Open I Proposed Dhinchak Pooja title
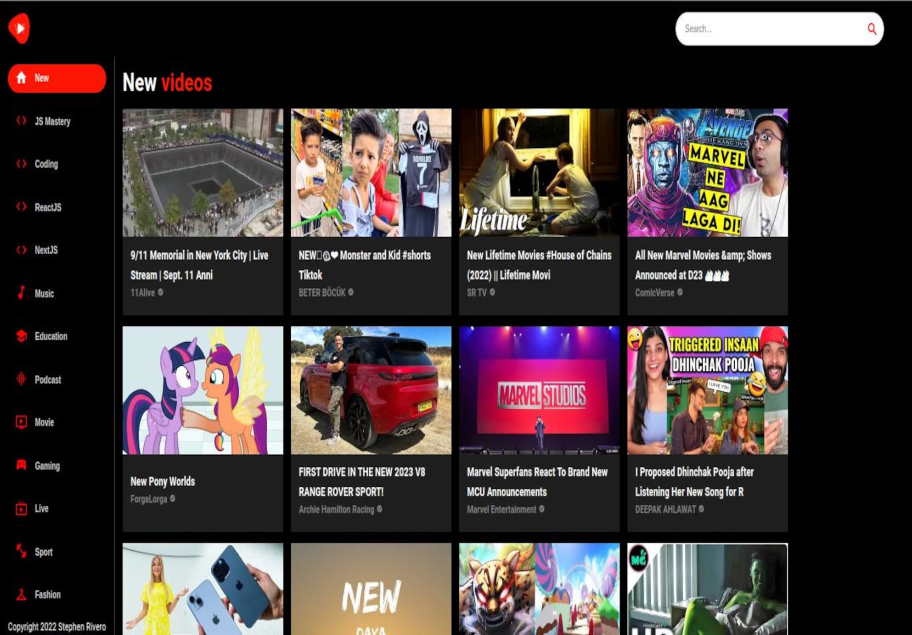912x635 pixels. click(694, 482)
